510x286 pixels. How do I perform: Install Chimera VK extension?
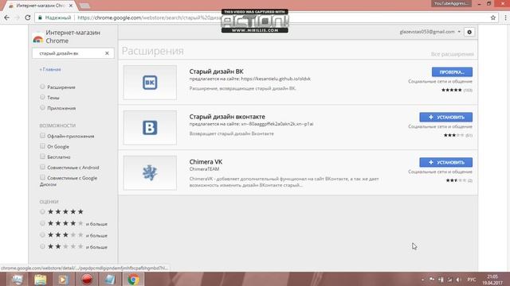[445, 162]
